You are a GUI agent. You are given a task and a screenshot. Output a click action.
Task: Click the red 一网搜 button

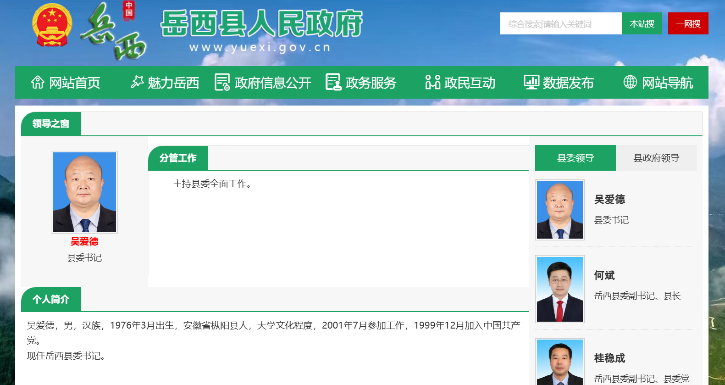pyautogui.click(x=688, y=23)
